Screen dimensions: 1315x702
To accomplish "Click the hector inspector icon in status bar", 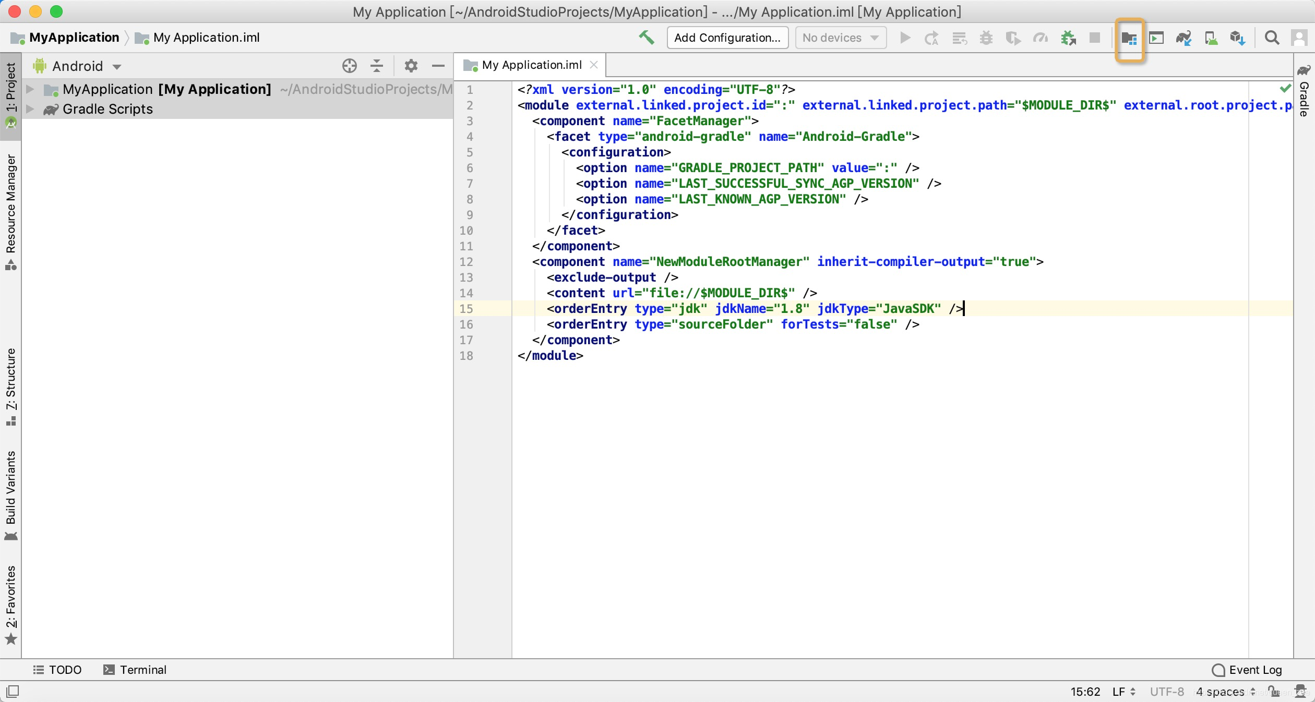I will pos(1301,691).
